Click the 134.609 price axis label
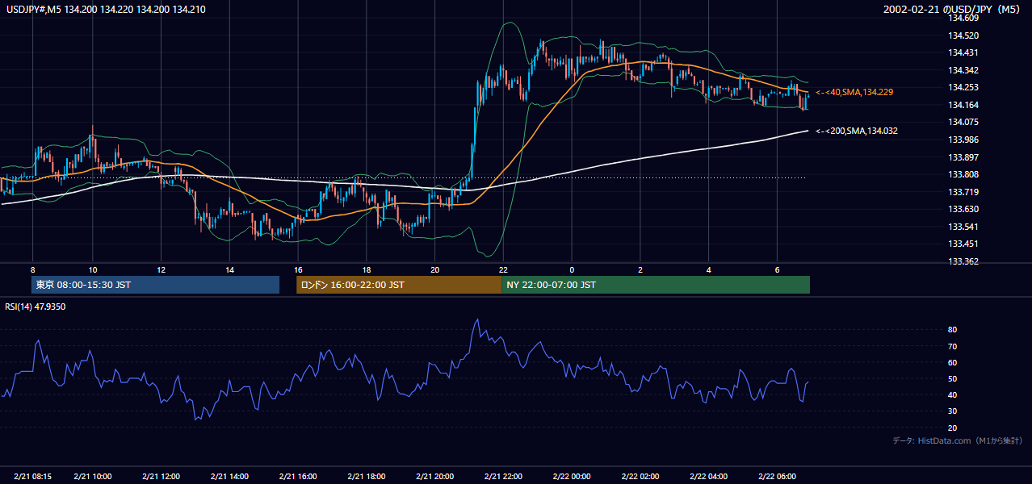This screenshot has width=1032, height=484. [963, 18]
